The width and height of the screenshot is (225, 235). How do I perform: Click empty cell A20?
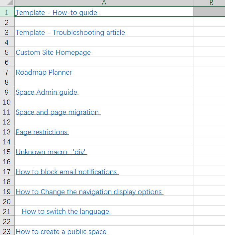point(104,200)
